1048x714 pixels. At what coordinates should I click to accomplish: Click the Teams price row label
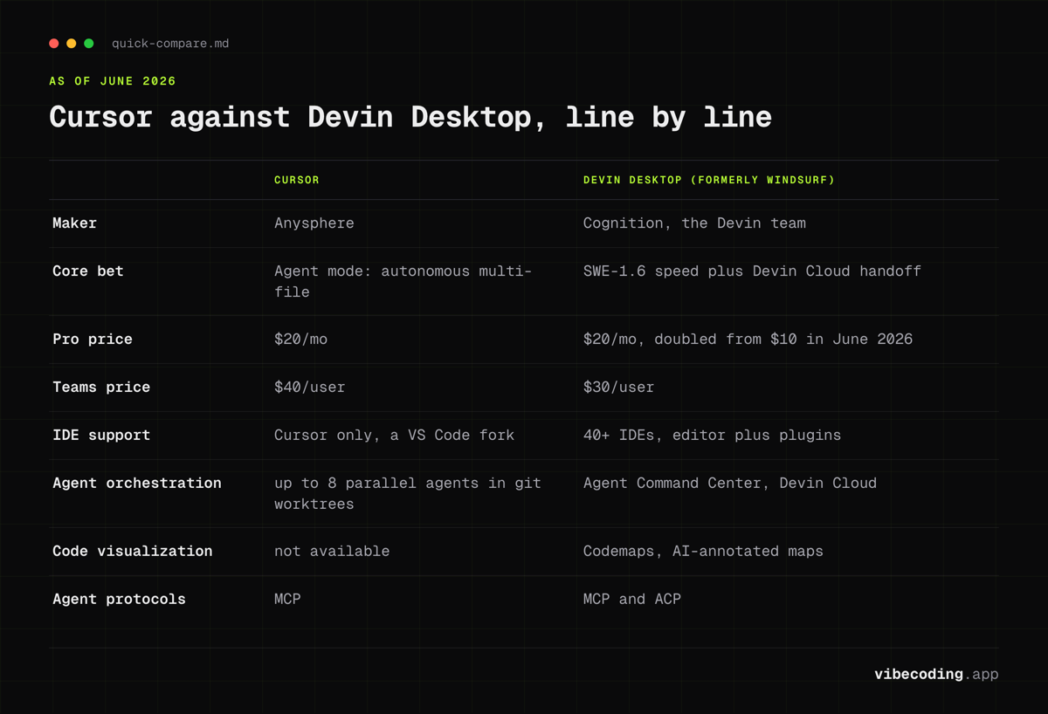[x=101, y=388]
